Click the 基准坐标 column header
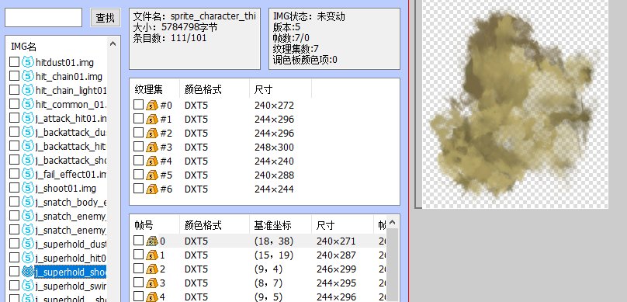The image size is (627, 302). click(272, 226)
